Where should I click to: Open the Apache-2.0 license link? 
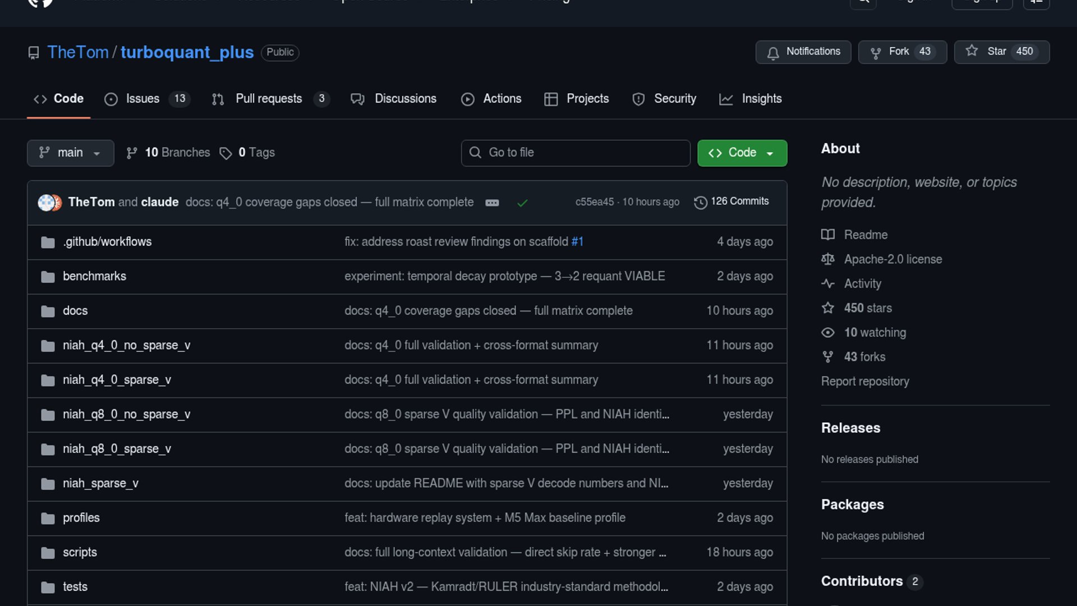892,259
